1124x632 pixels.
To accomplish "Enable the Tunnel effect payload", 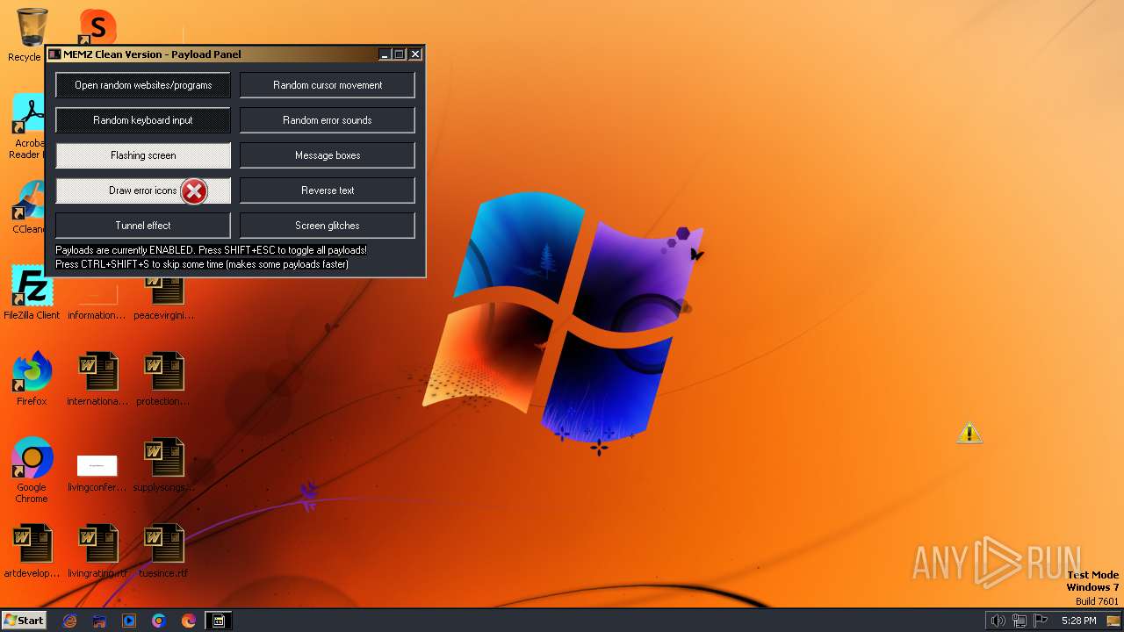I will [143, 226].
